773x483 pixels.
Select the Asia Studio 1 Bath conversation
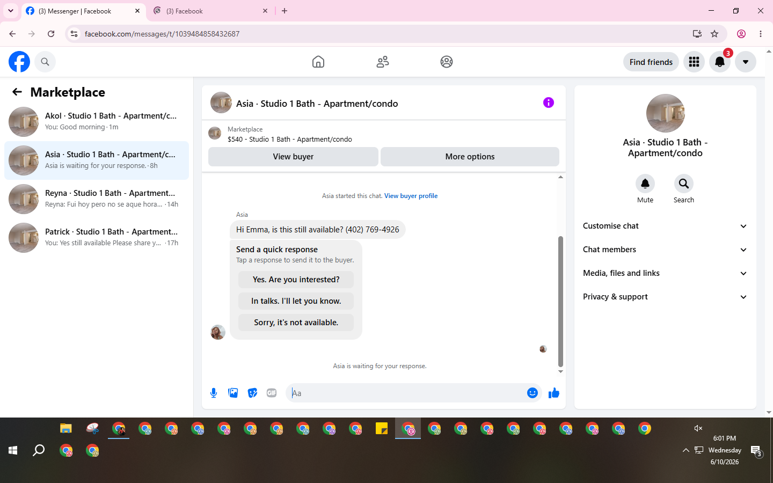click(x=97, y=160)
